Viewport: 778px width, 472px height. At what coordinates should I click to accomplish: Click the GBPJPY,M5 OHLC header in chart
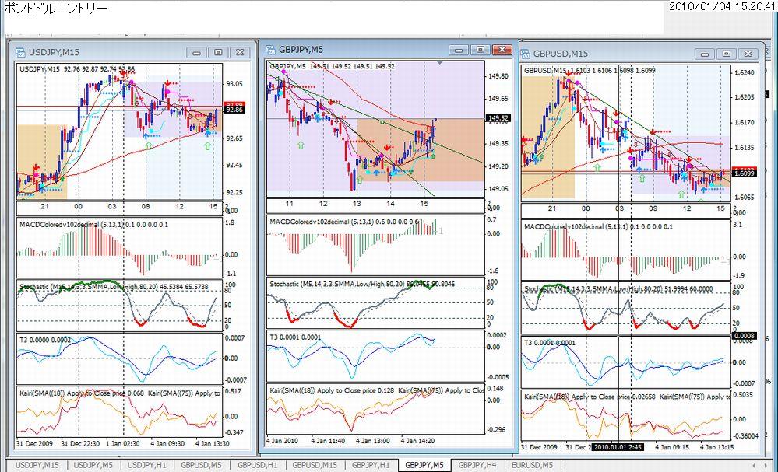tap(332, 66)
